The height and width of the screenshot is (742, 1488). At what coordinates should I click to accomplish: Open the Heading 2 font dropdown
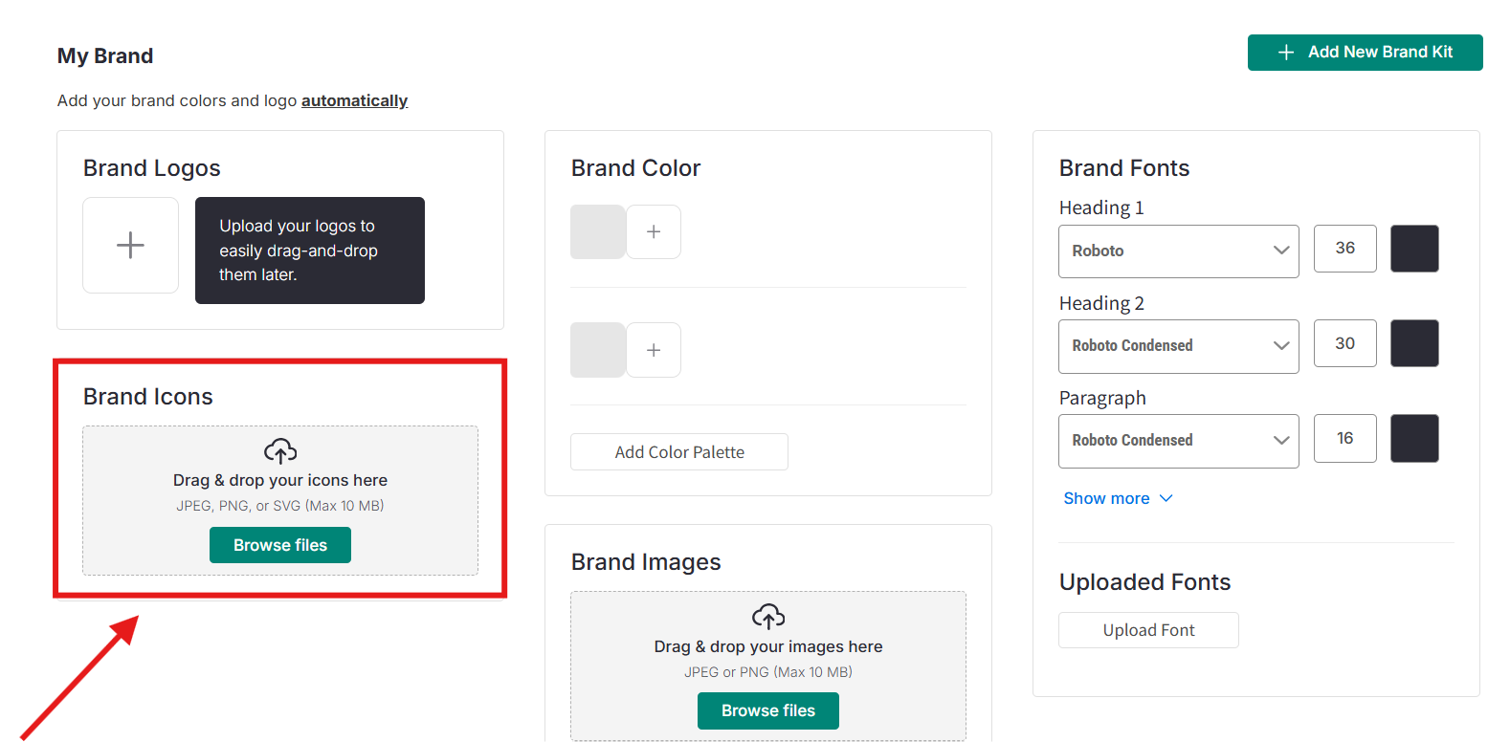tap(1178, 345)
